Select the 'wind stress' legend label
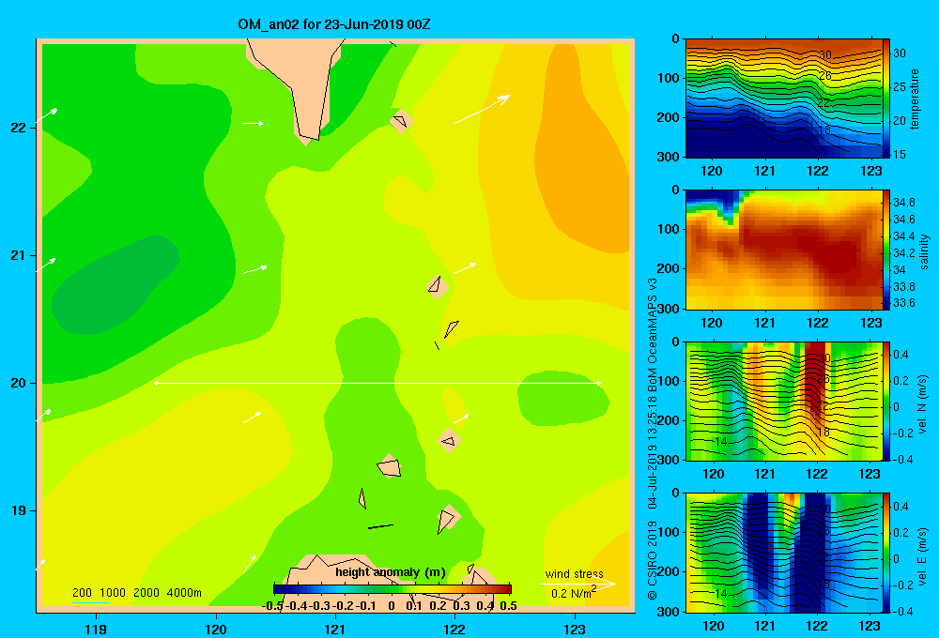This screenshot has width=939, height=638. 574,573
